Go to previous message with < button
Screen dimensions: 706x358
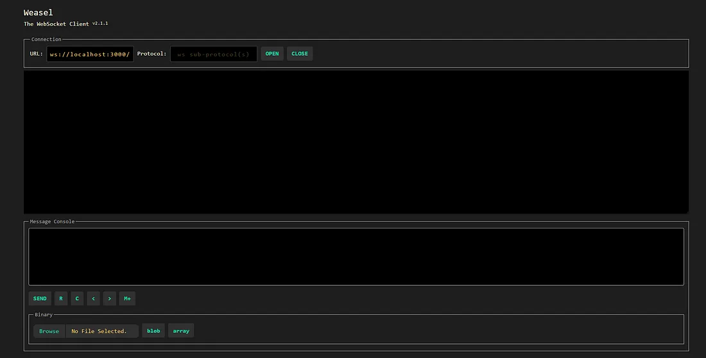(93, 298)
